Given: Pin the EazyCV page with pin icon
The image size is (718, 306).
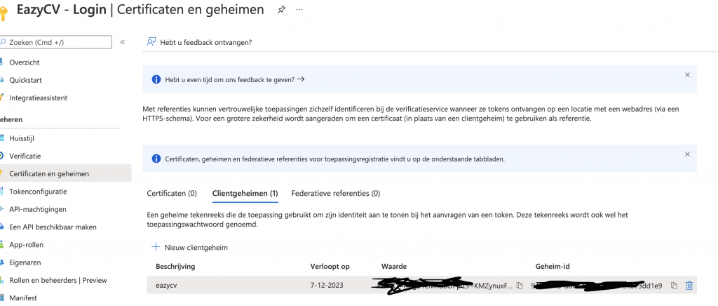Looking at the screenshot, I should (281, 10).
